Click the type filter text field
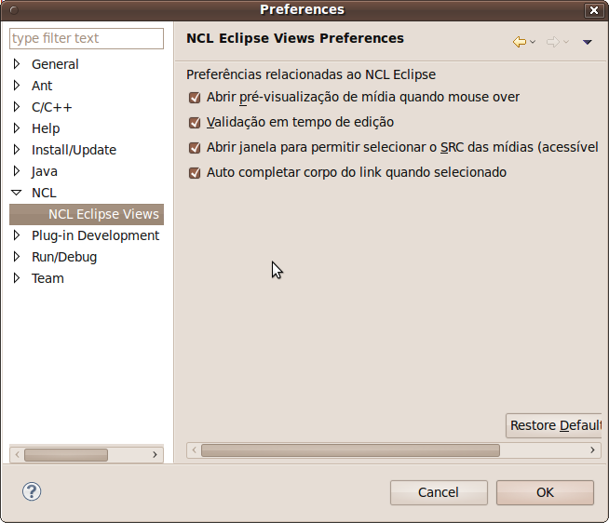Viewport: 609px width, 523px height. [x=87, y=38]
